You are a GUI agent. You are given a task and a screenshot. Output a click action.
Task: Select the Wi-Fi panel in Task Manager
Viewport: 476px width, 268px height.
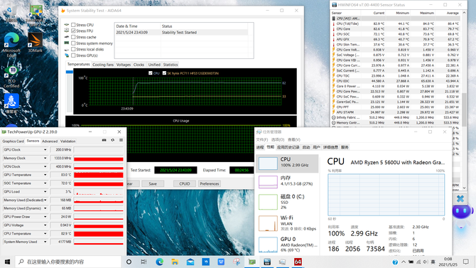(287, 223)
